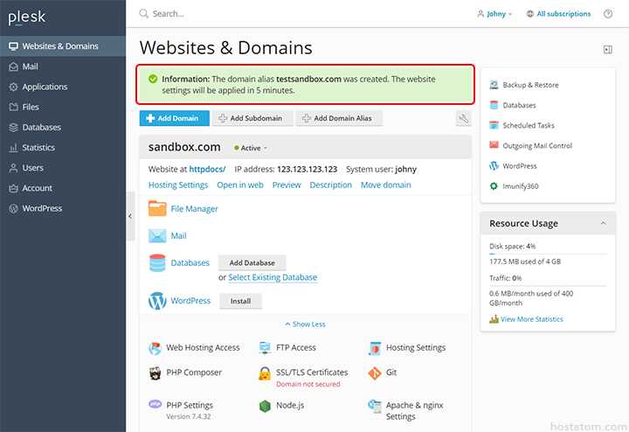
Task: Open Statistics in the left menu
Action: (38, 148)
